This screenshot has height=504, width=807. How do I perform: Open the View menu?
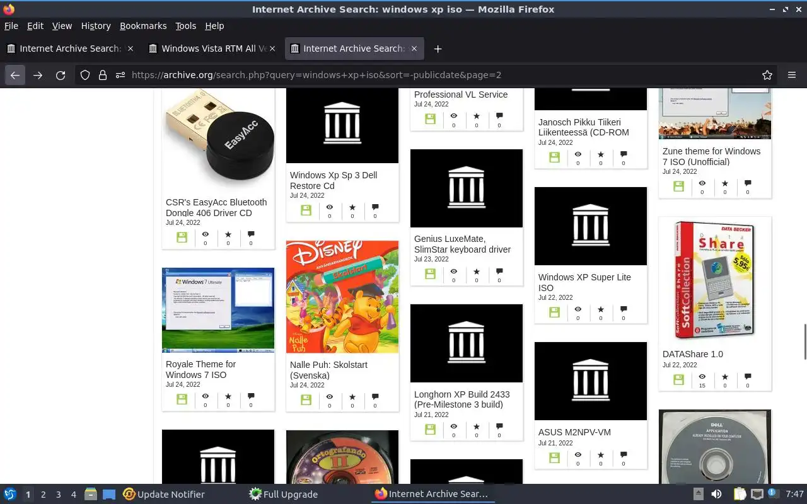click(x=62, y=26)
